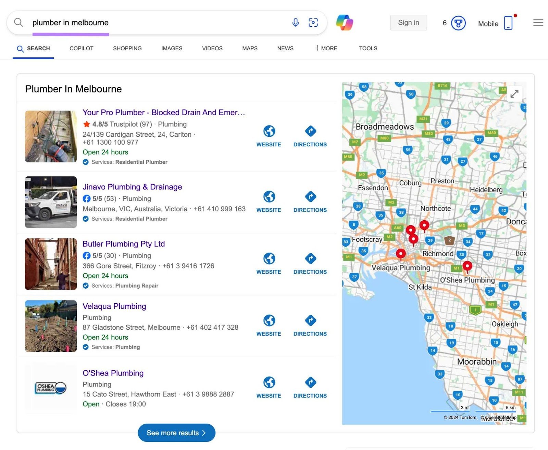The width and height of the screenshot is (548, 450).
Task: Open the hamburger menu icon
Action: [x=538, y=23]
